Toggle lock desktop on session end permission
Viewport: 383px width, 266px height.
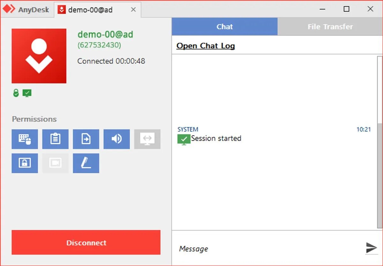pyautogui.click(x=25, y=163)
